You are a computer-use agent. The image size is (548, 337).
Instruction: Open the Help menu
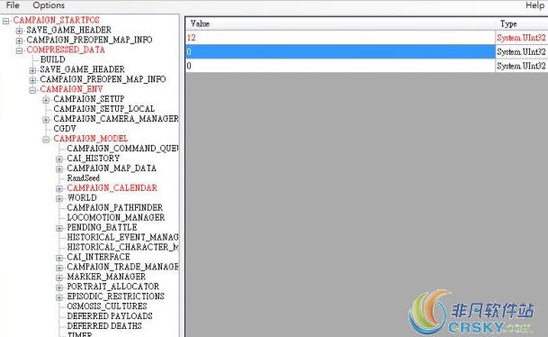point(535,5)
